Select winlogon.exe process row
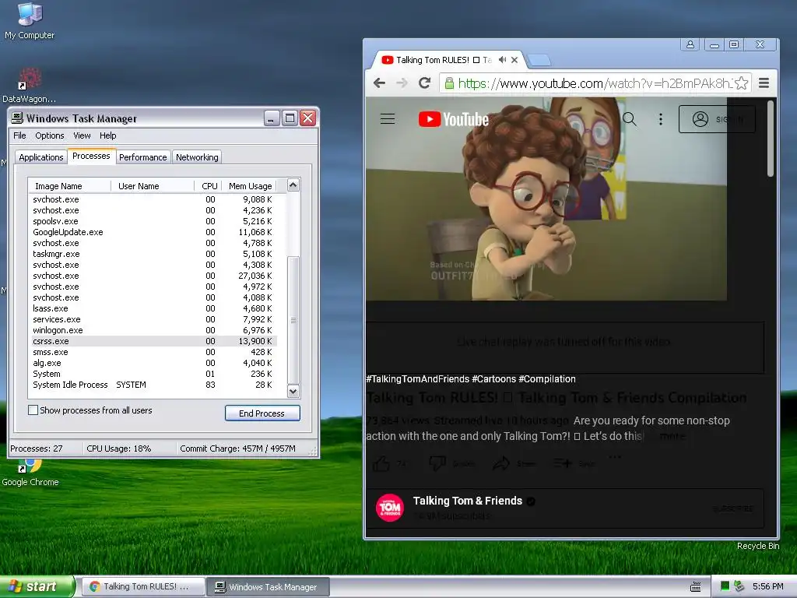The image size is (797, 598). point(153,330)
